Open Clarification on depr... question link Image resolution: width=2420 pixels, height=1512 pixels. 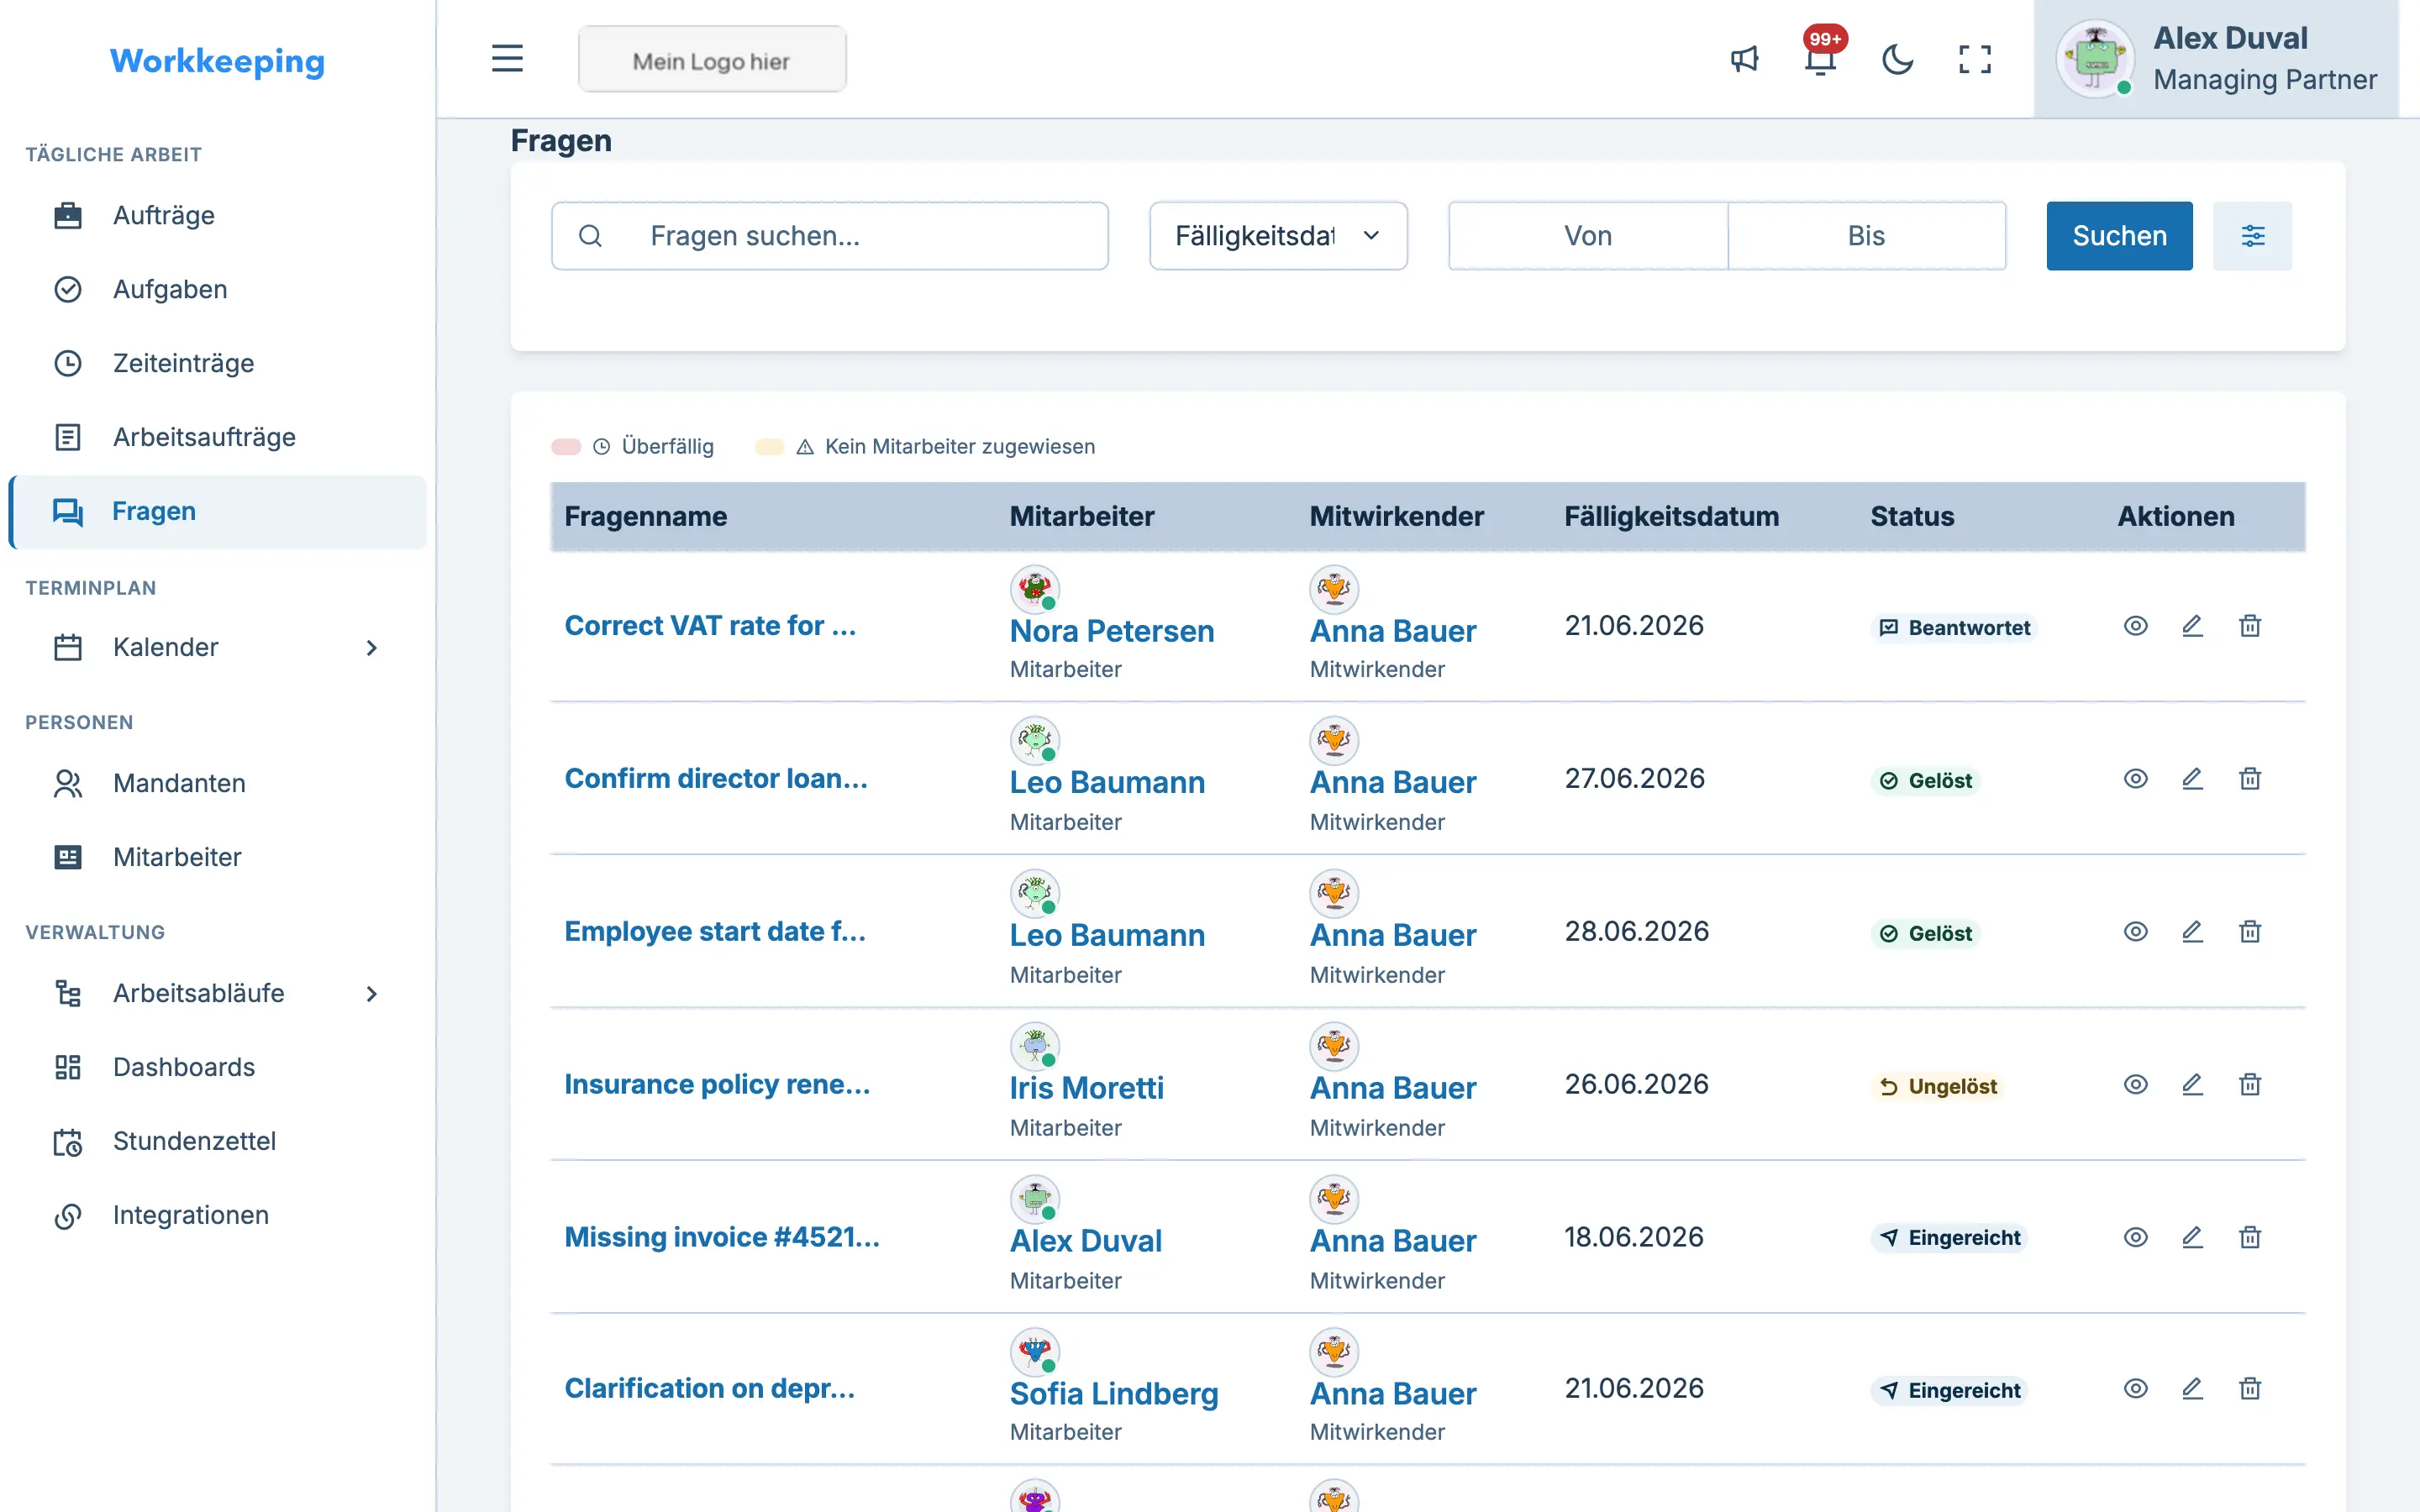click(709, 1388)
